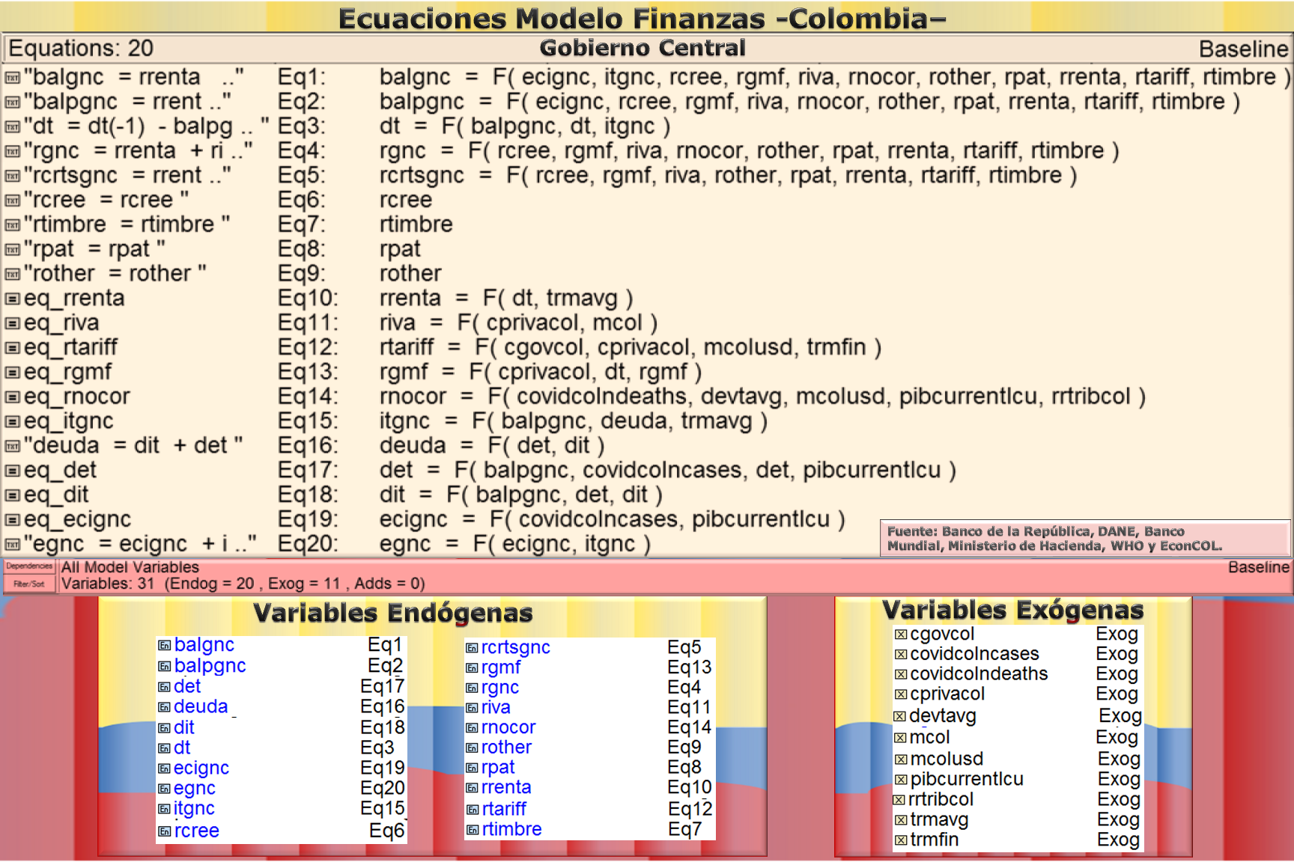The width and height of the screenshot is (1294, 862).
Task: Select the pibcurrentlcu exogenous variable
Action: (x=966, y=779)
